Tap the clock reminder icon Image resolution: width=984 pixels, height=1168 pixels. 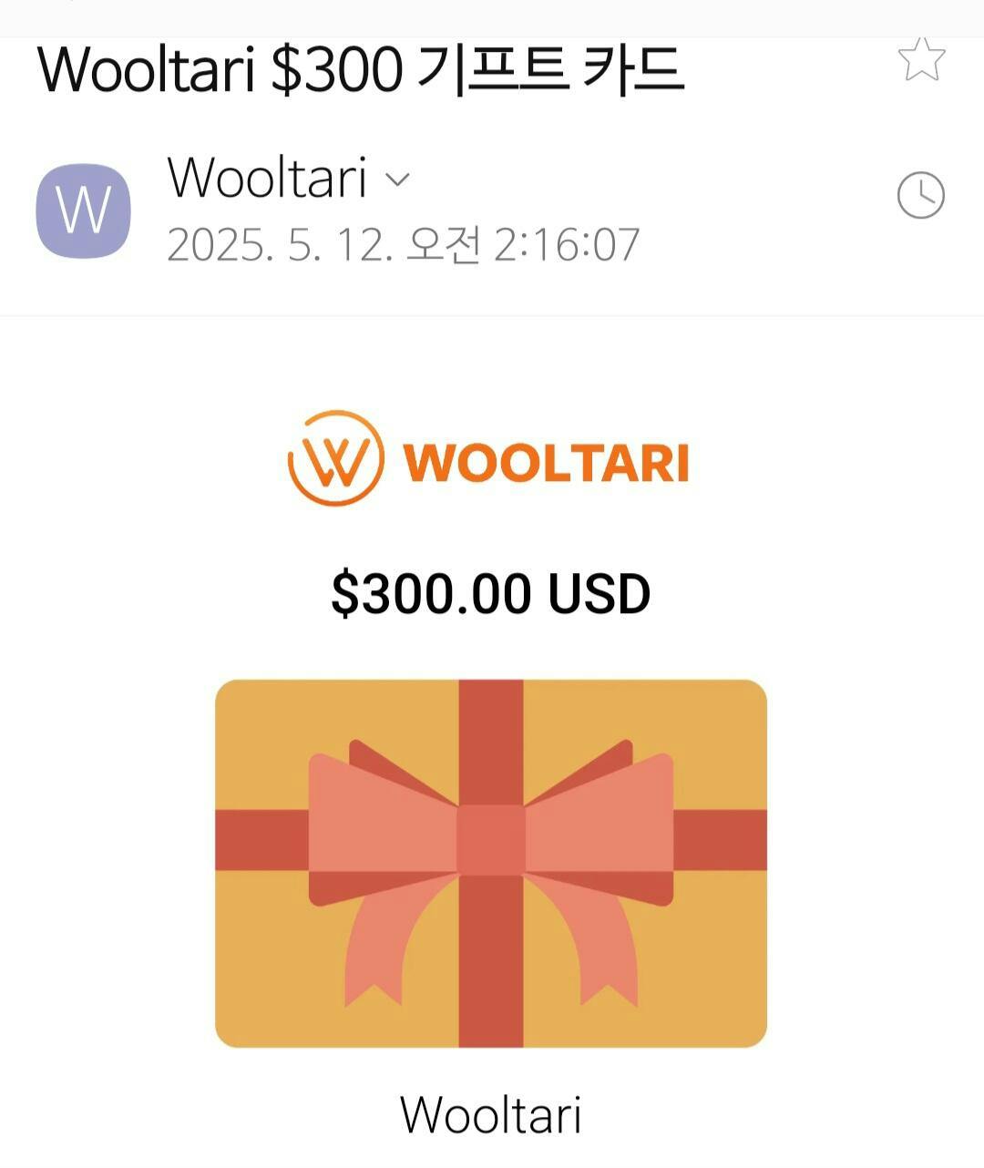click(x=921, y=195)
